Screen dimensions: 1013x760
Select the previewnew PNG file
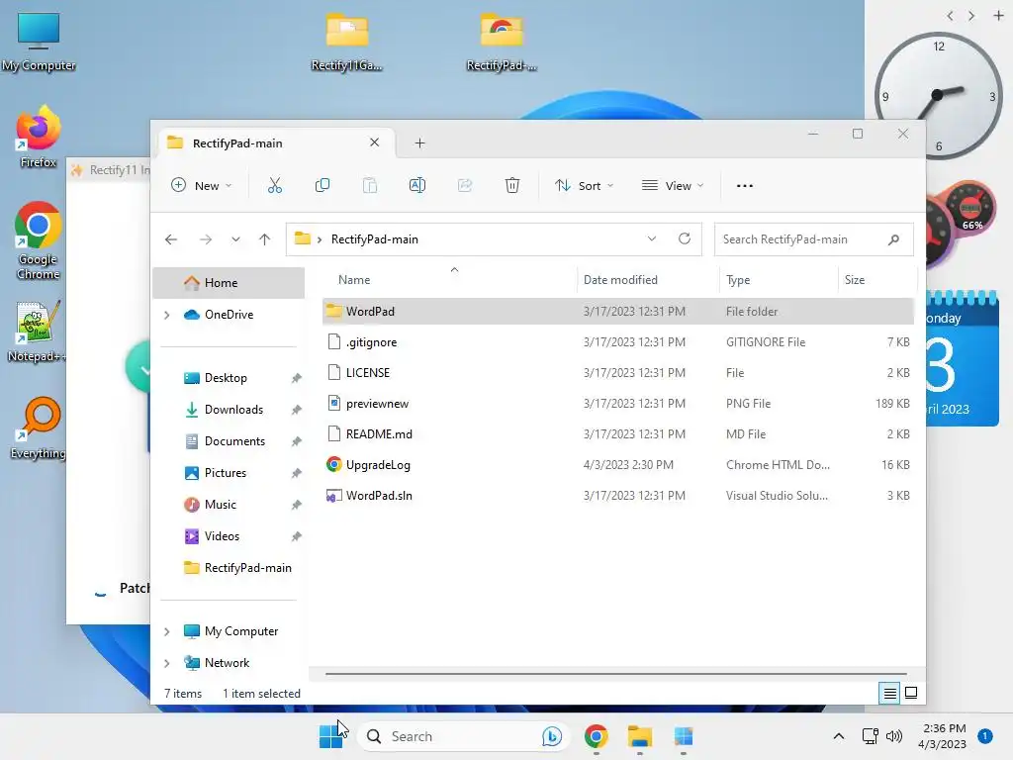pos(618,404)
